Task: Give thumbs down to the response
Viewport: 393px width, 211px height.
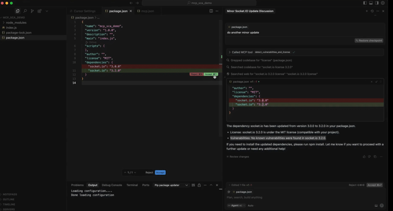Action: [x=369, y=157]
